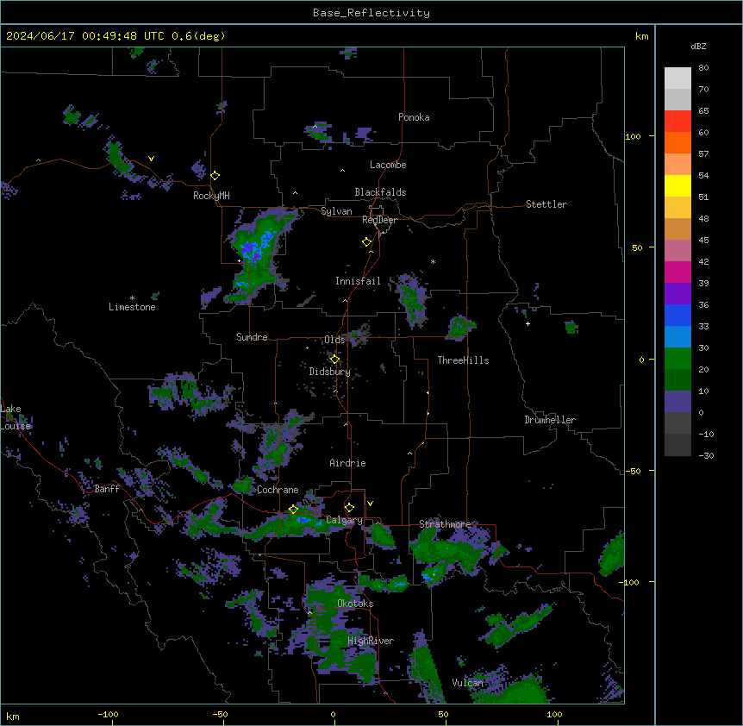The image size is (743, 726).
Task: Select the yellow diamond marker south of RedDeer
Action: (x=367, y=242)
